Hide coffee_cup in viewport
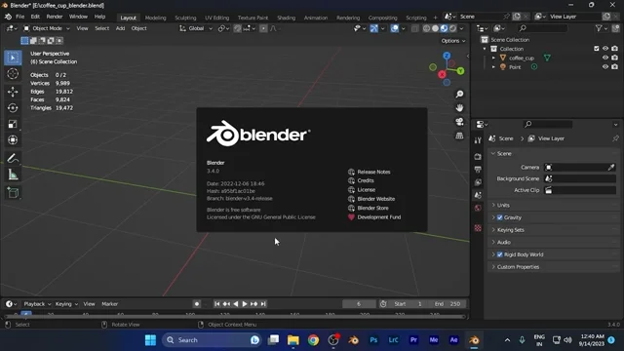Viewport: 624px width, 351px height. click(x=605, y=58)
